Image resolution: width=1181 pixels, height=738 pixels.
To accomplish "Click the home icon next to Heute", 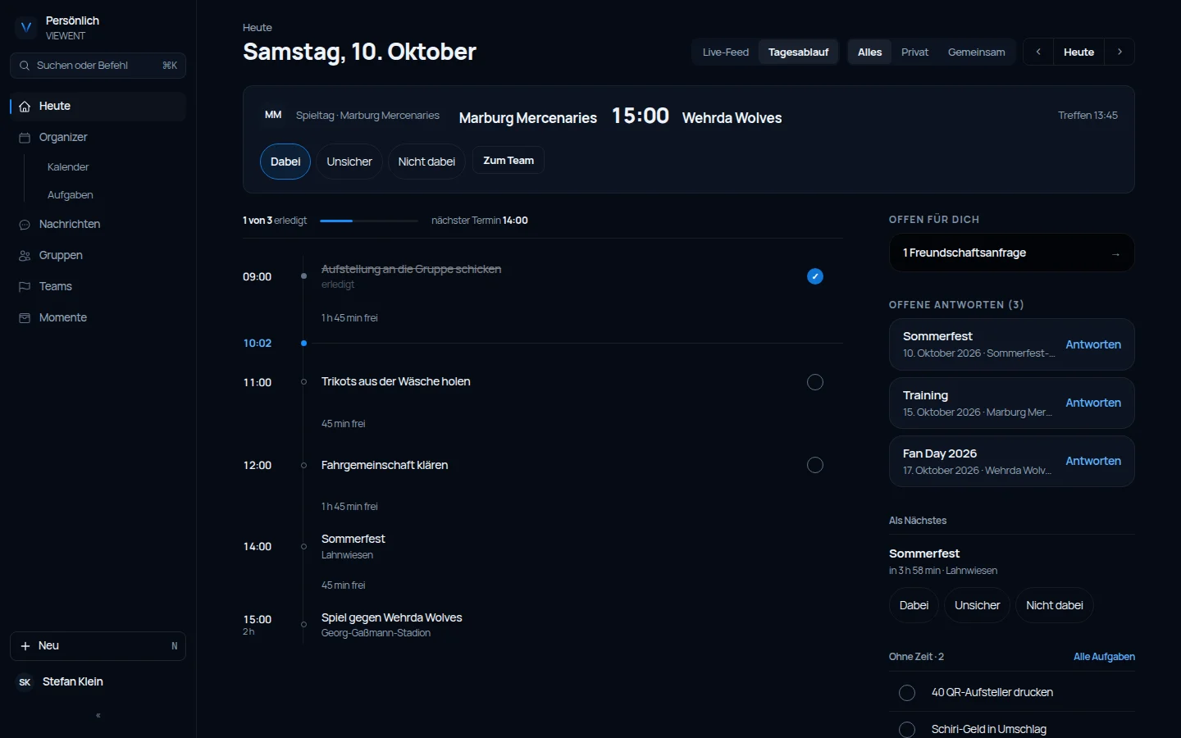I will [x=25, y=107].
